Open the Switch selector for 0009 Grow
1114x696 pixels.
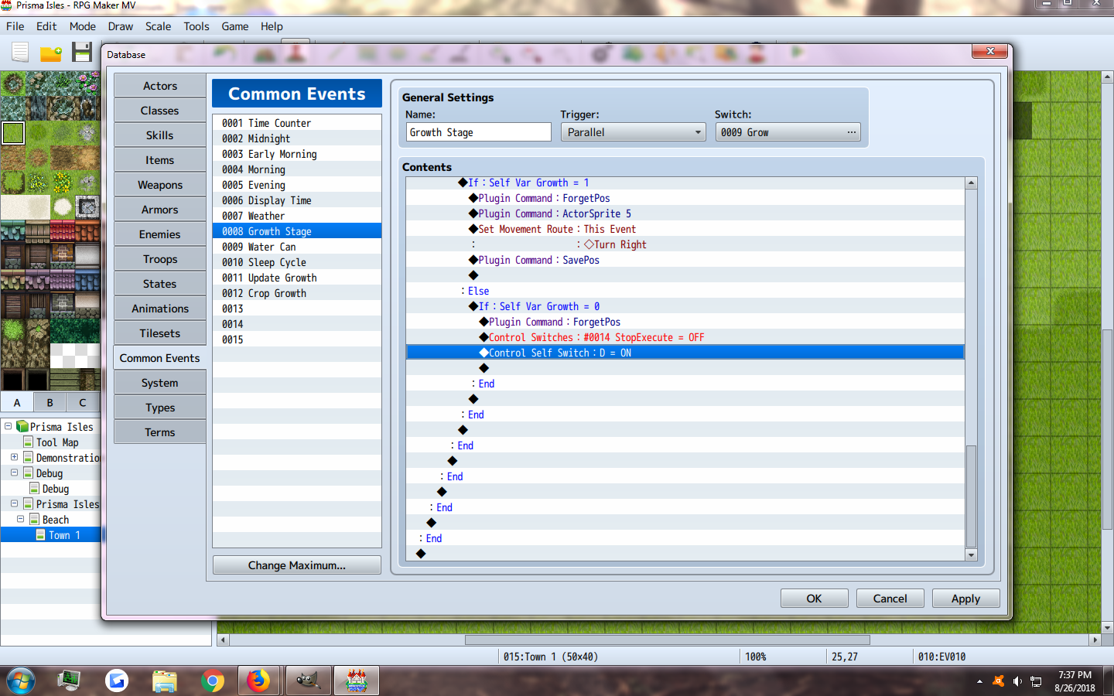pyautogui.click(x=788, y=132)
